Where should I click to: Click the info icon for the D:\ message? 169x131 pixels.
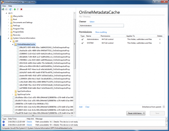[x=4, y=125]
